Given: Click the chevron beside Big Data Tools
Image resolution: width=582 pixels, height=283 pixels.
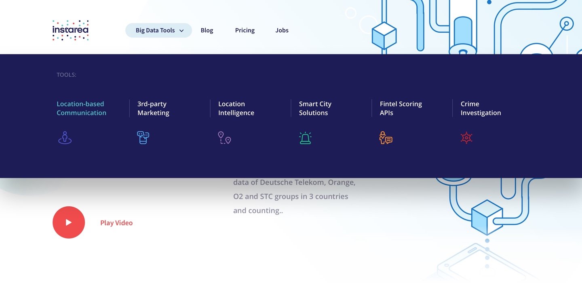Looking at the screenshot, I should (x=181, y=31).
